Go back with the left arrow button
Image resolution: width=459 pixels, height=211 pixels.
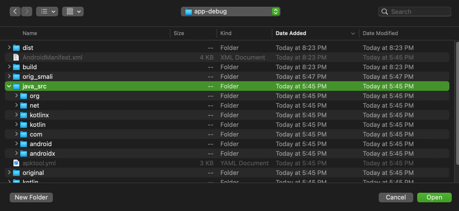pos(15,12)
